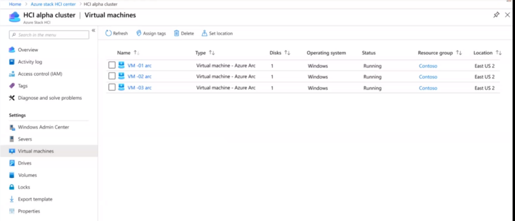Viewport: 515px width, 221px height.
Task: Click Running status of VM -02 arc
Action: (373, 77)
